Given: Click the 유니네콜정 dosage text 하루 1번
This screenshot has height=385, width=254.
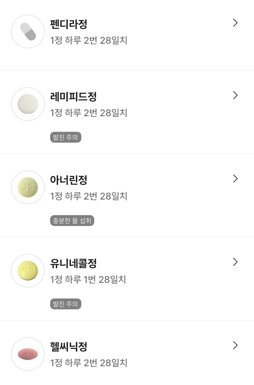Looking at the screenshot, I should [x=81, y=280].
